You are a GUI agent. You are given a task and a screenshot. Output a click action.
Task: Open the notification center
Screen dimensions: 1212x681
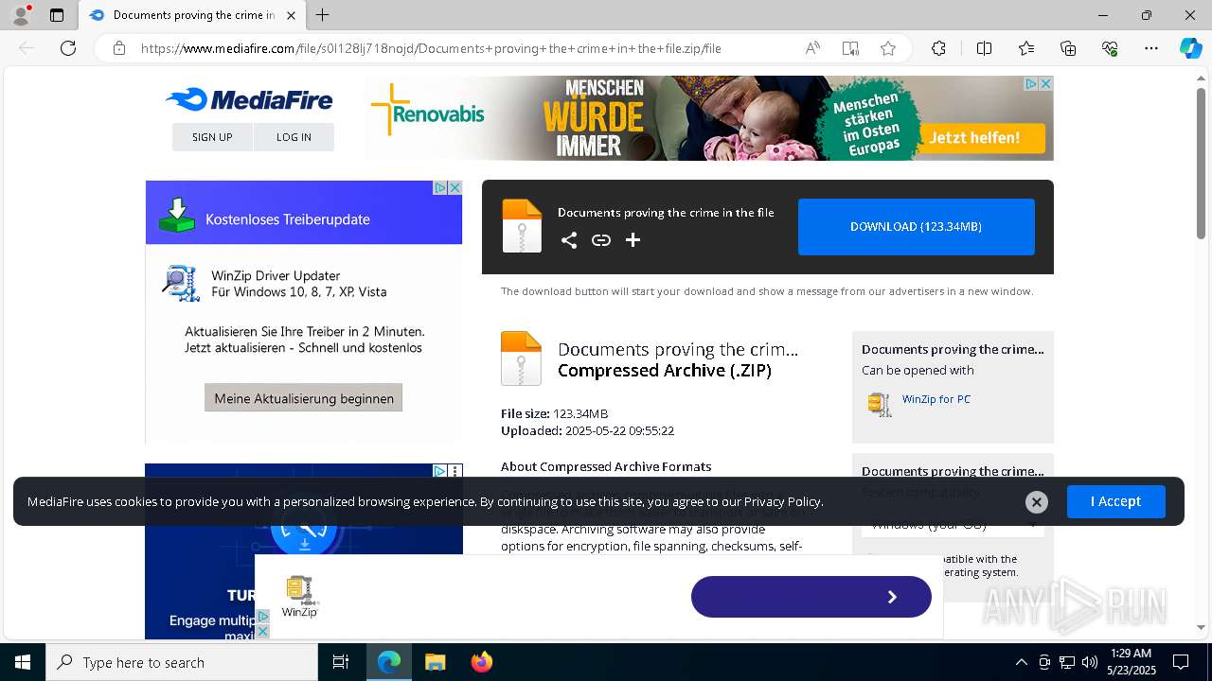pos(1181,662)
